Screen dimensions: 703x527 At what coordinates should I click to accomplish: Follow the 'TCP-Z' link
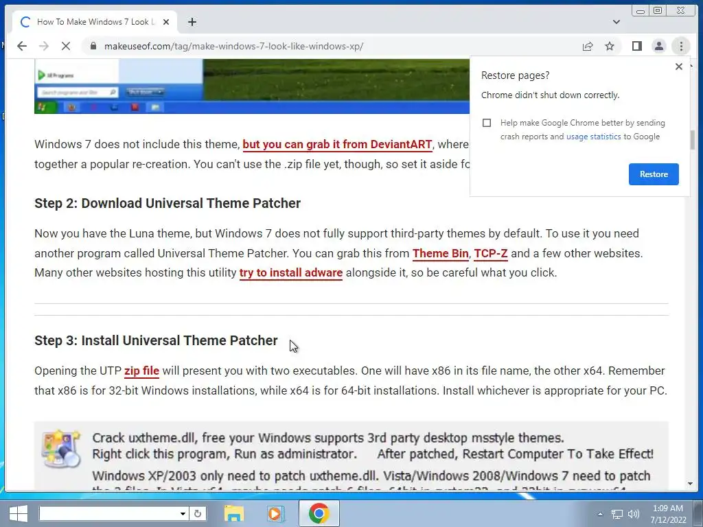pyautogui.click(x=490, y=254)
